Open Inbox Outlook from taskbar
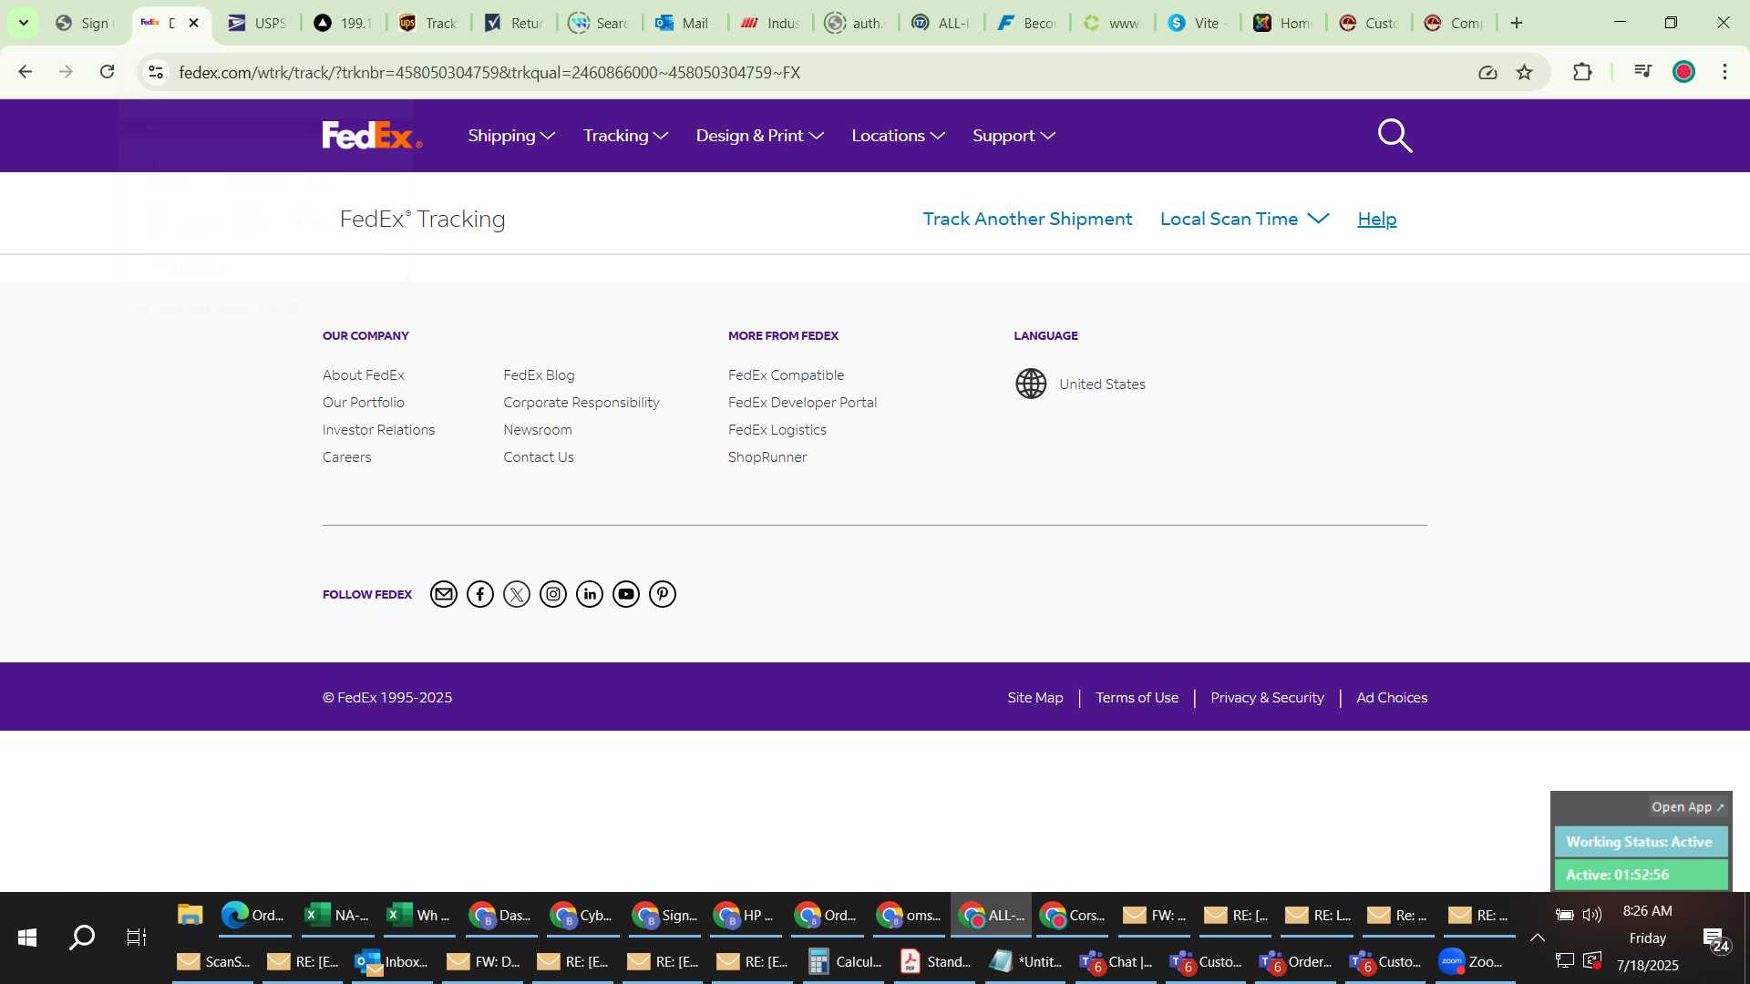 (391, 962)
